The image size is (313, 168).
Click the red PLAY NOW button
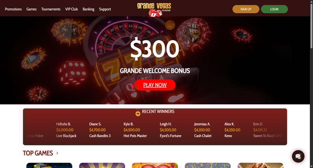(x=155, y=85)
